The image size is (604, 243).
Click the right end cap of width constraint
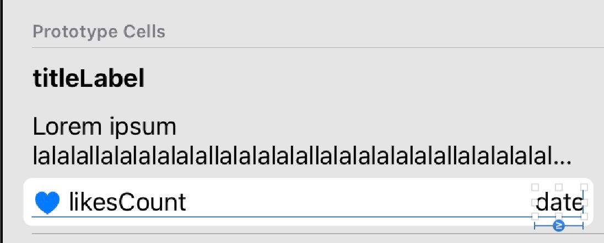583,226
